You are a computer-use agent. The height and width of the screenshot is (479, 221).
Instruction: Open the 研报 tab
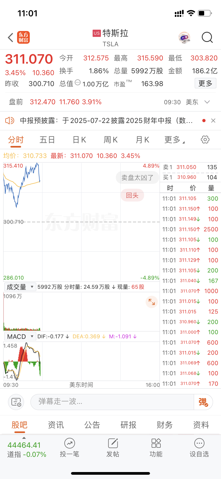pyautogui.click(x=128, y=425)
